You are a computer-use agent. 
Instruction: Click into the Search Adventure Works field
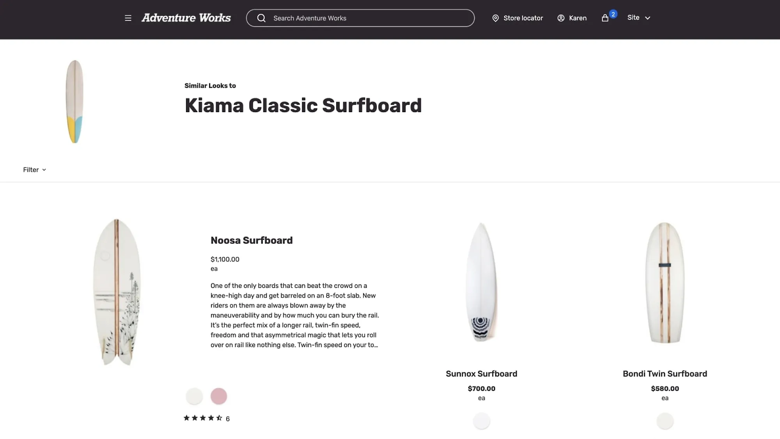point(367,18)
